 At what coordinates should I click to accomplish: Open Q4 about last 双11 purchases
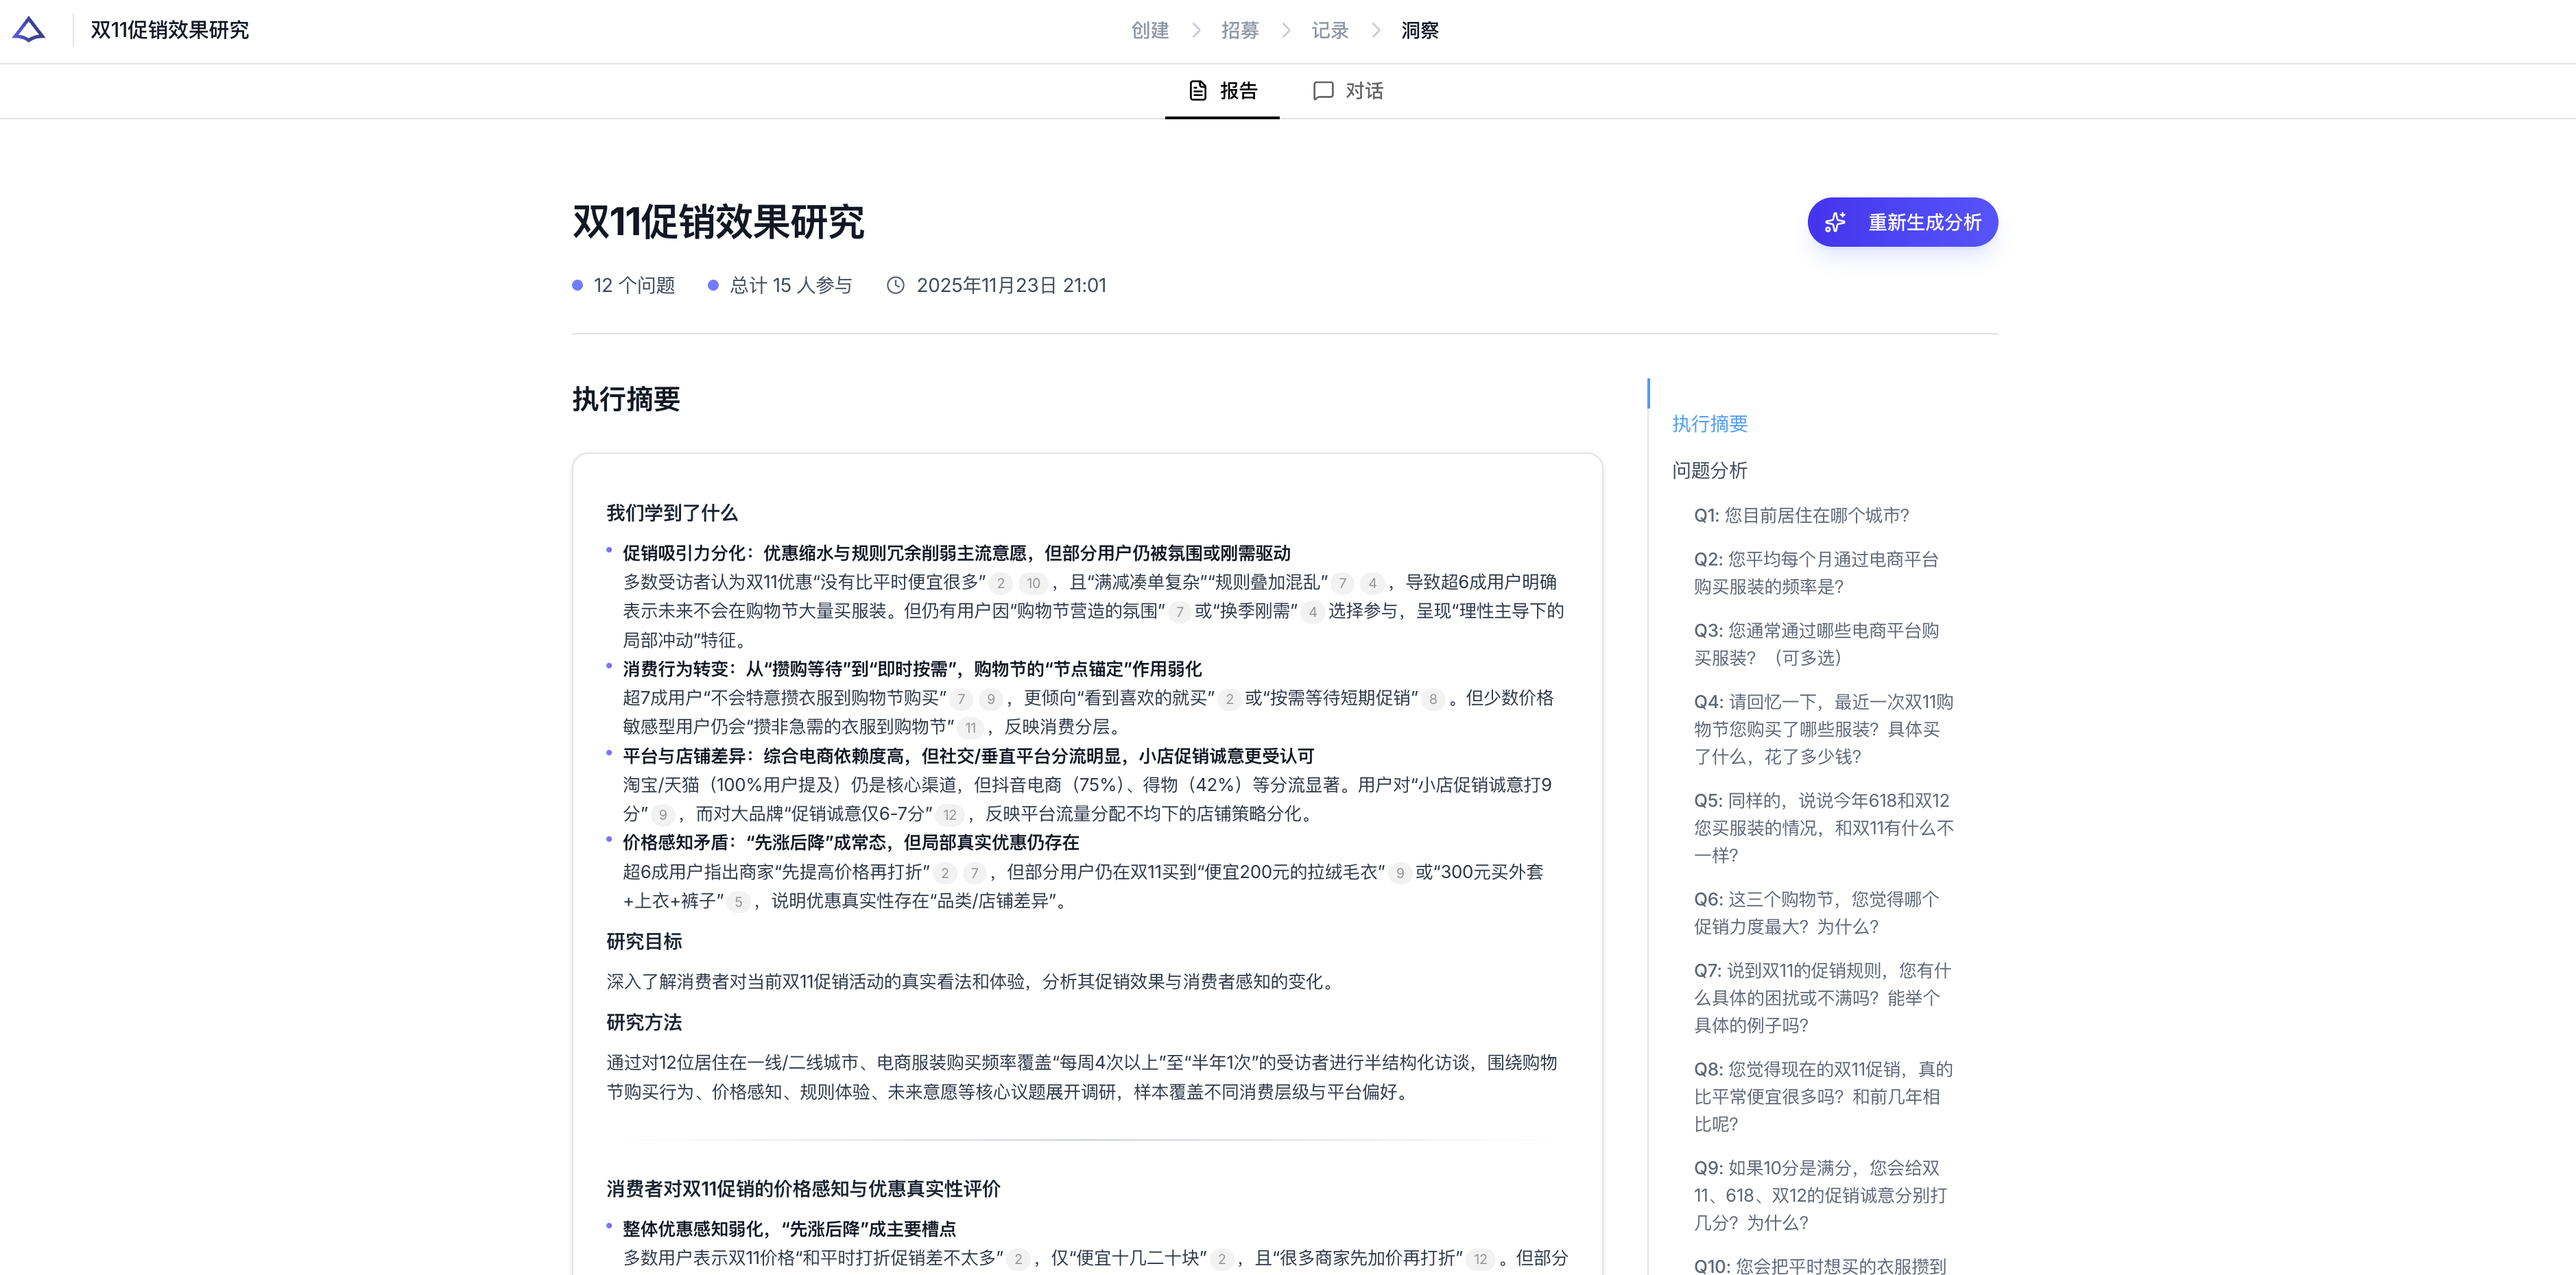(x=1823, y=729)
